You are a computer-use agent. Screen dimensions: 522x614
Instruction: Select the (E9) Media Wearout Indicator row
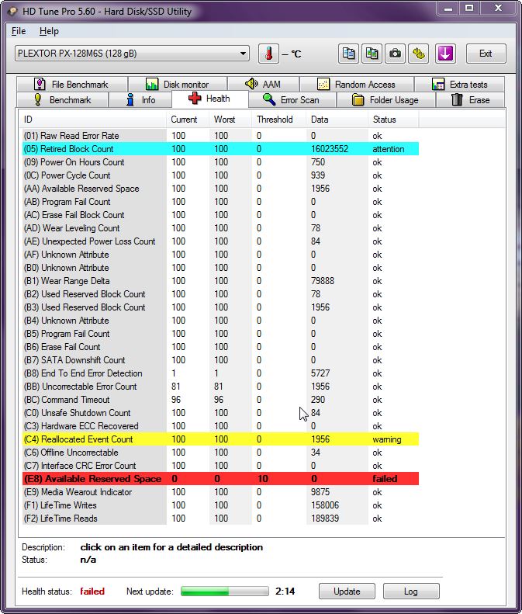[x=221, y=492]
